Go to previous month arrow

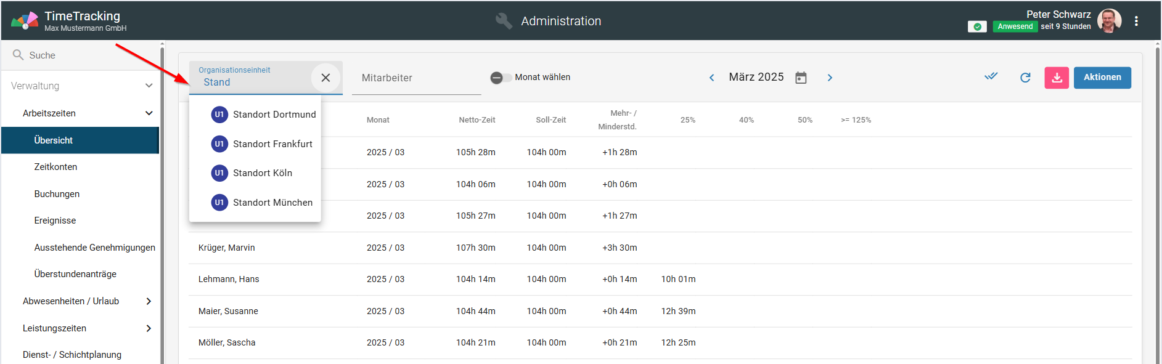[x=712, y=78]
